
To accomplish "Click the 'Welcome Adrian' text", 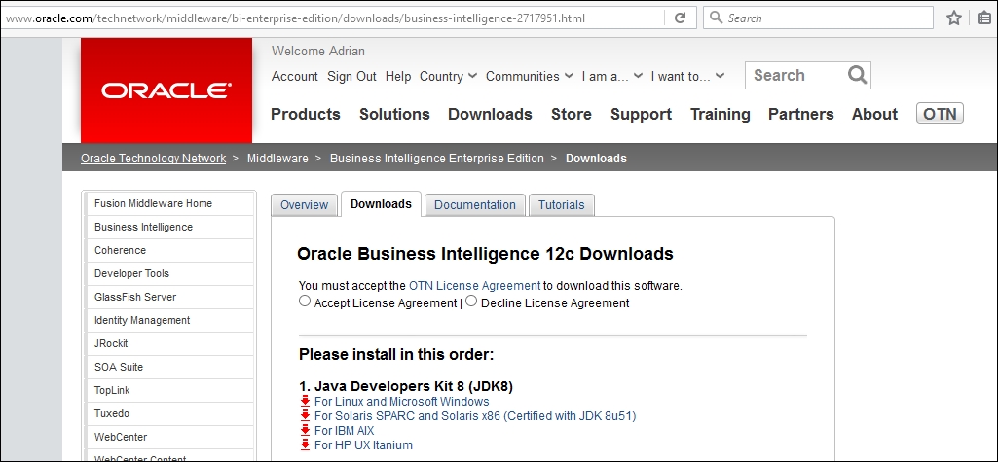I will click(x=318, y=51).
